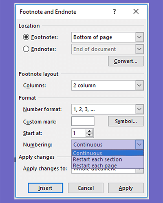Open the Columns dropdown showing 2 column
163x203 pixels.
point(139,85)
